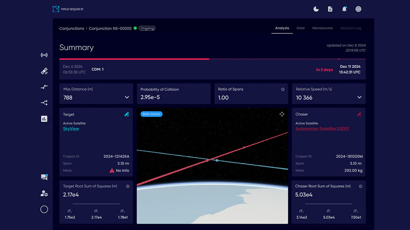410x230 pixels.
Task: Click Chaser Cospar ID 2024-181020M
Action: [x=349, y=157]
